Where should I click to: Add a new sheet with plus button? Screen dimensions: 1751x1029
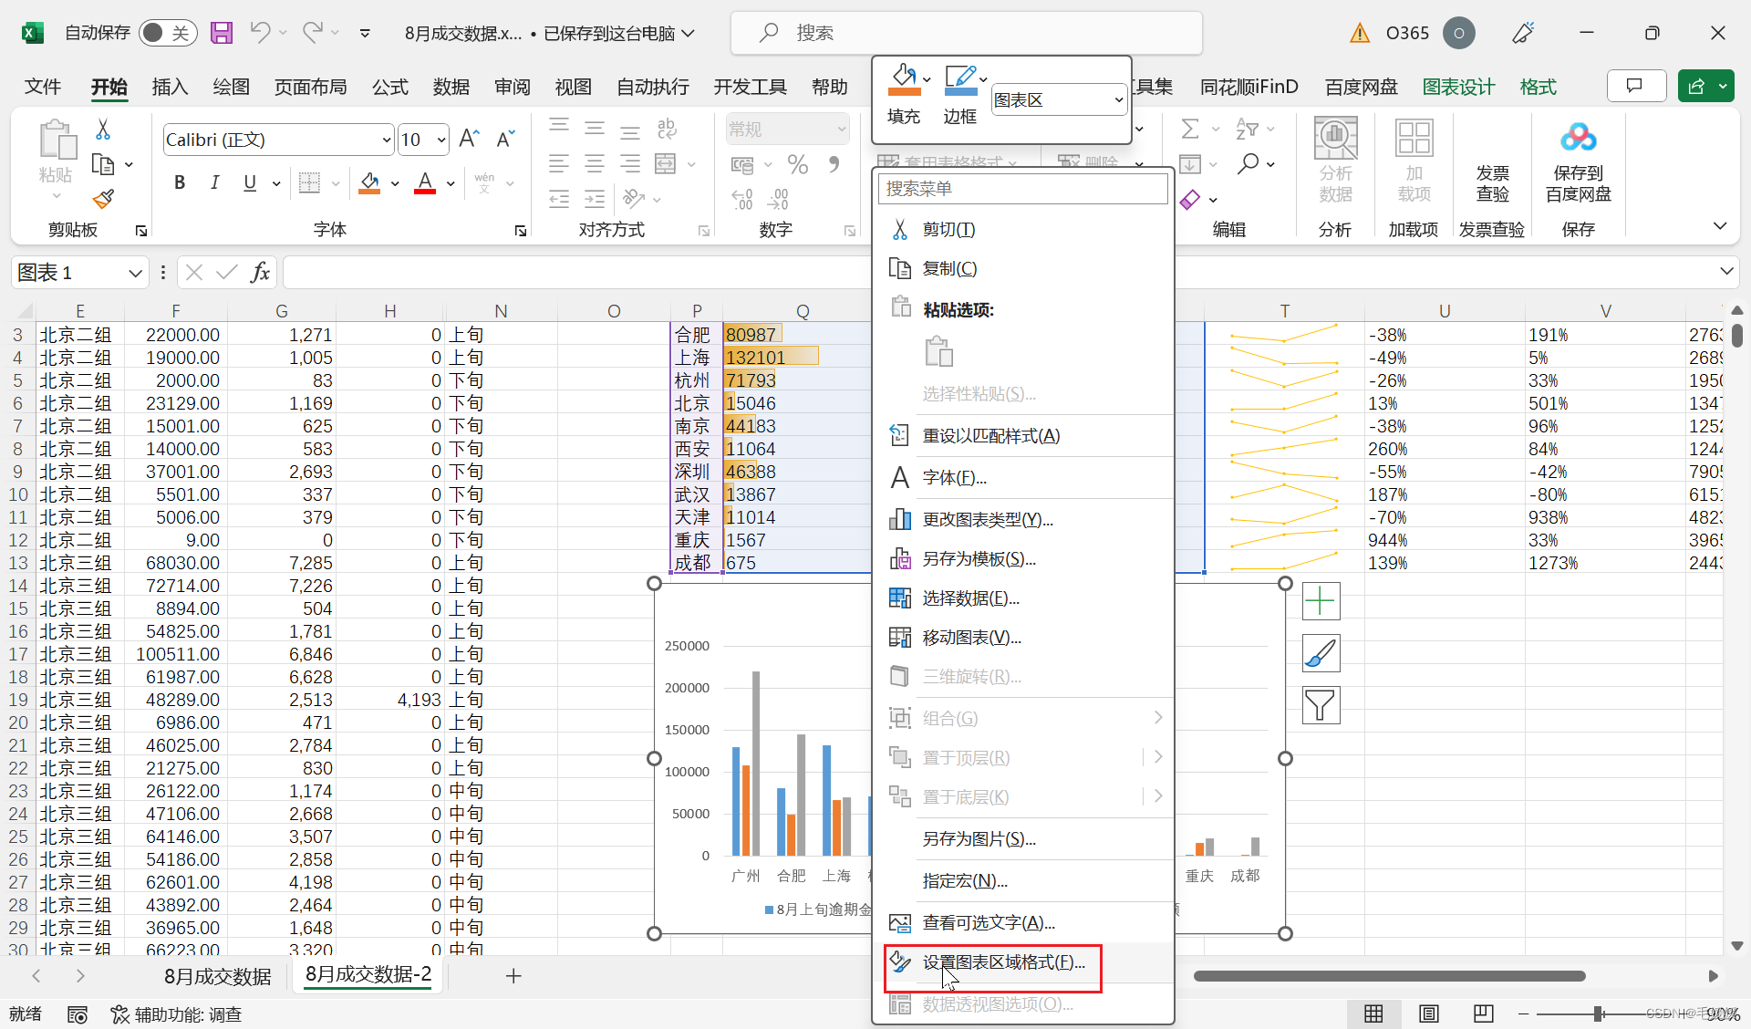[x=513, y=976]
